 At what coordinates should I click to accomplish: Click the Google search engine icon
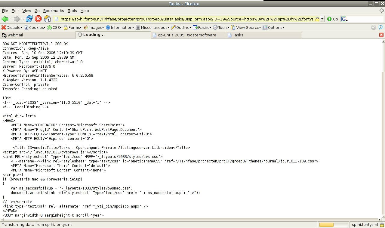coord(344,19)
